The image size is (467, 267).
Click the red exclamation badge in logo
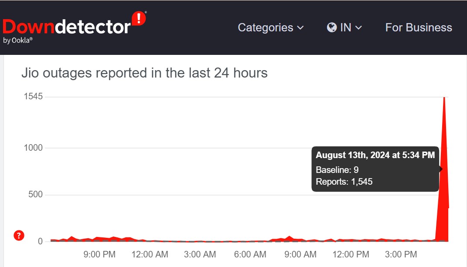click(139, 19)
